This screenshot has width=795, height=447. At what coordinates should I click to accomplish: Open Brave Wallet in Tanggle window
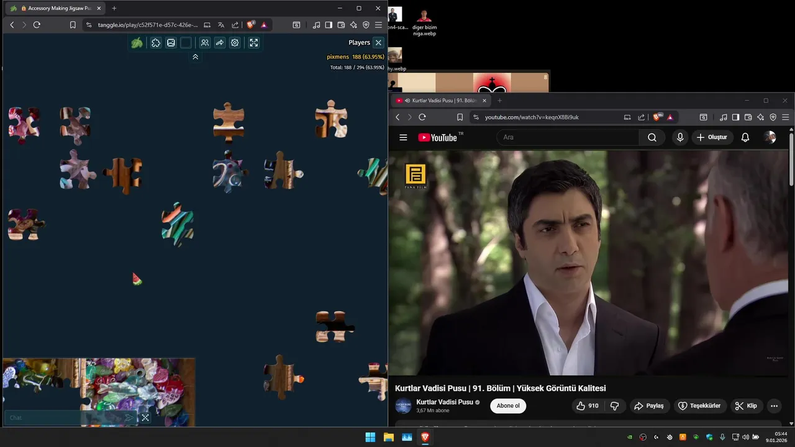[341, 25]
